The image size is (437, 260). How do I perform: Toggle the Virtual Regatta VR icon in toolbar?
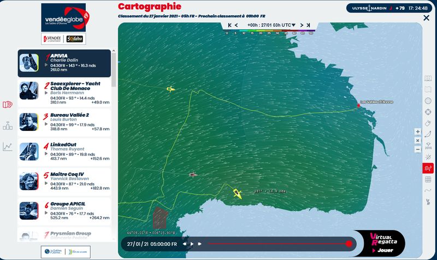click(428, 202)
